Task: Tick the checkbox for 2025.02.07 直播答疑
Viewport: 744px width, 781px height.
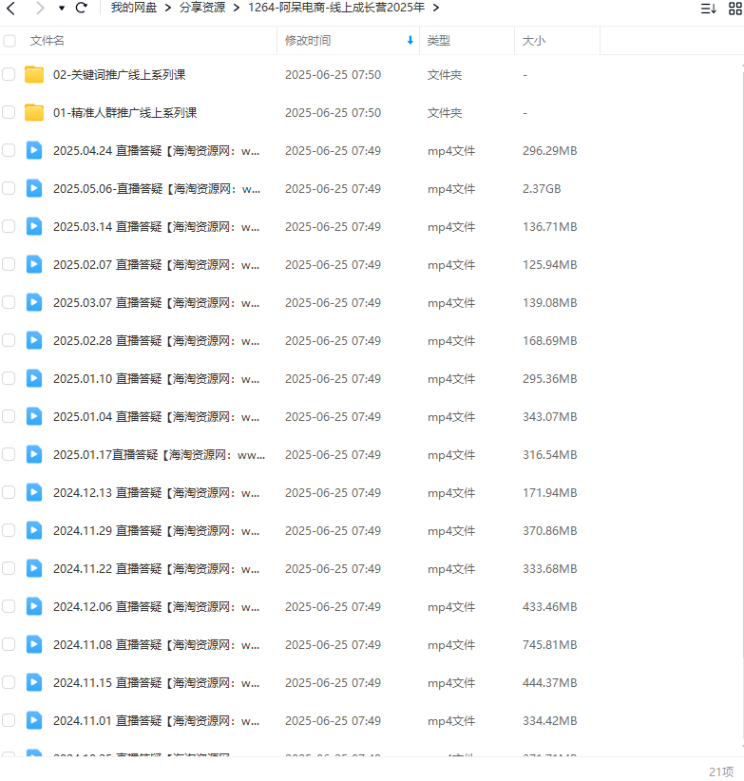Action: click(9, 264)
